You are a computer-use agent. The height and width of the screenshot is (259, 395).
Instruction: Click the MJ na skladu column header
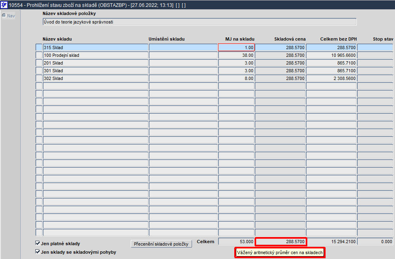(240, 39)
